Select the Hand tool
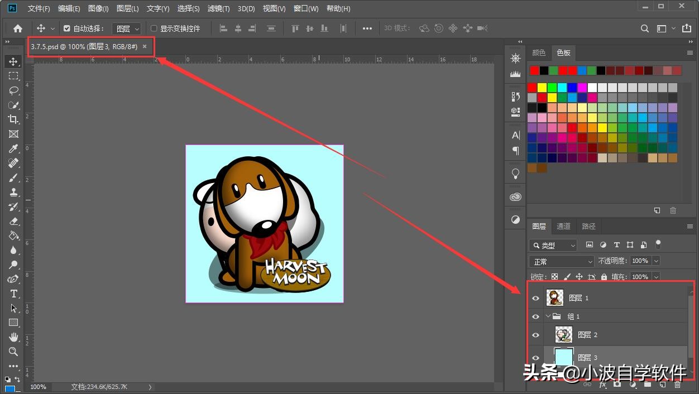This screenshot has width=699, height=394. pos(13,337)
